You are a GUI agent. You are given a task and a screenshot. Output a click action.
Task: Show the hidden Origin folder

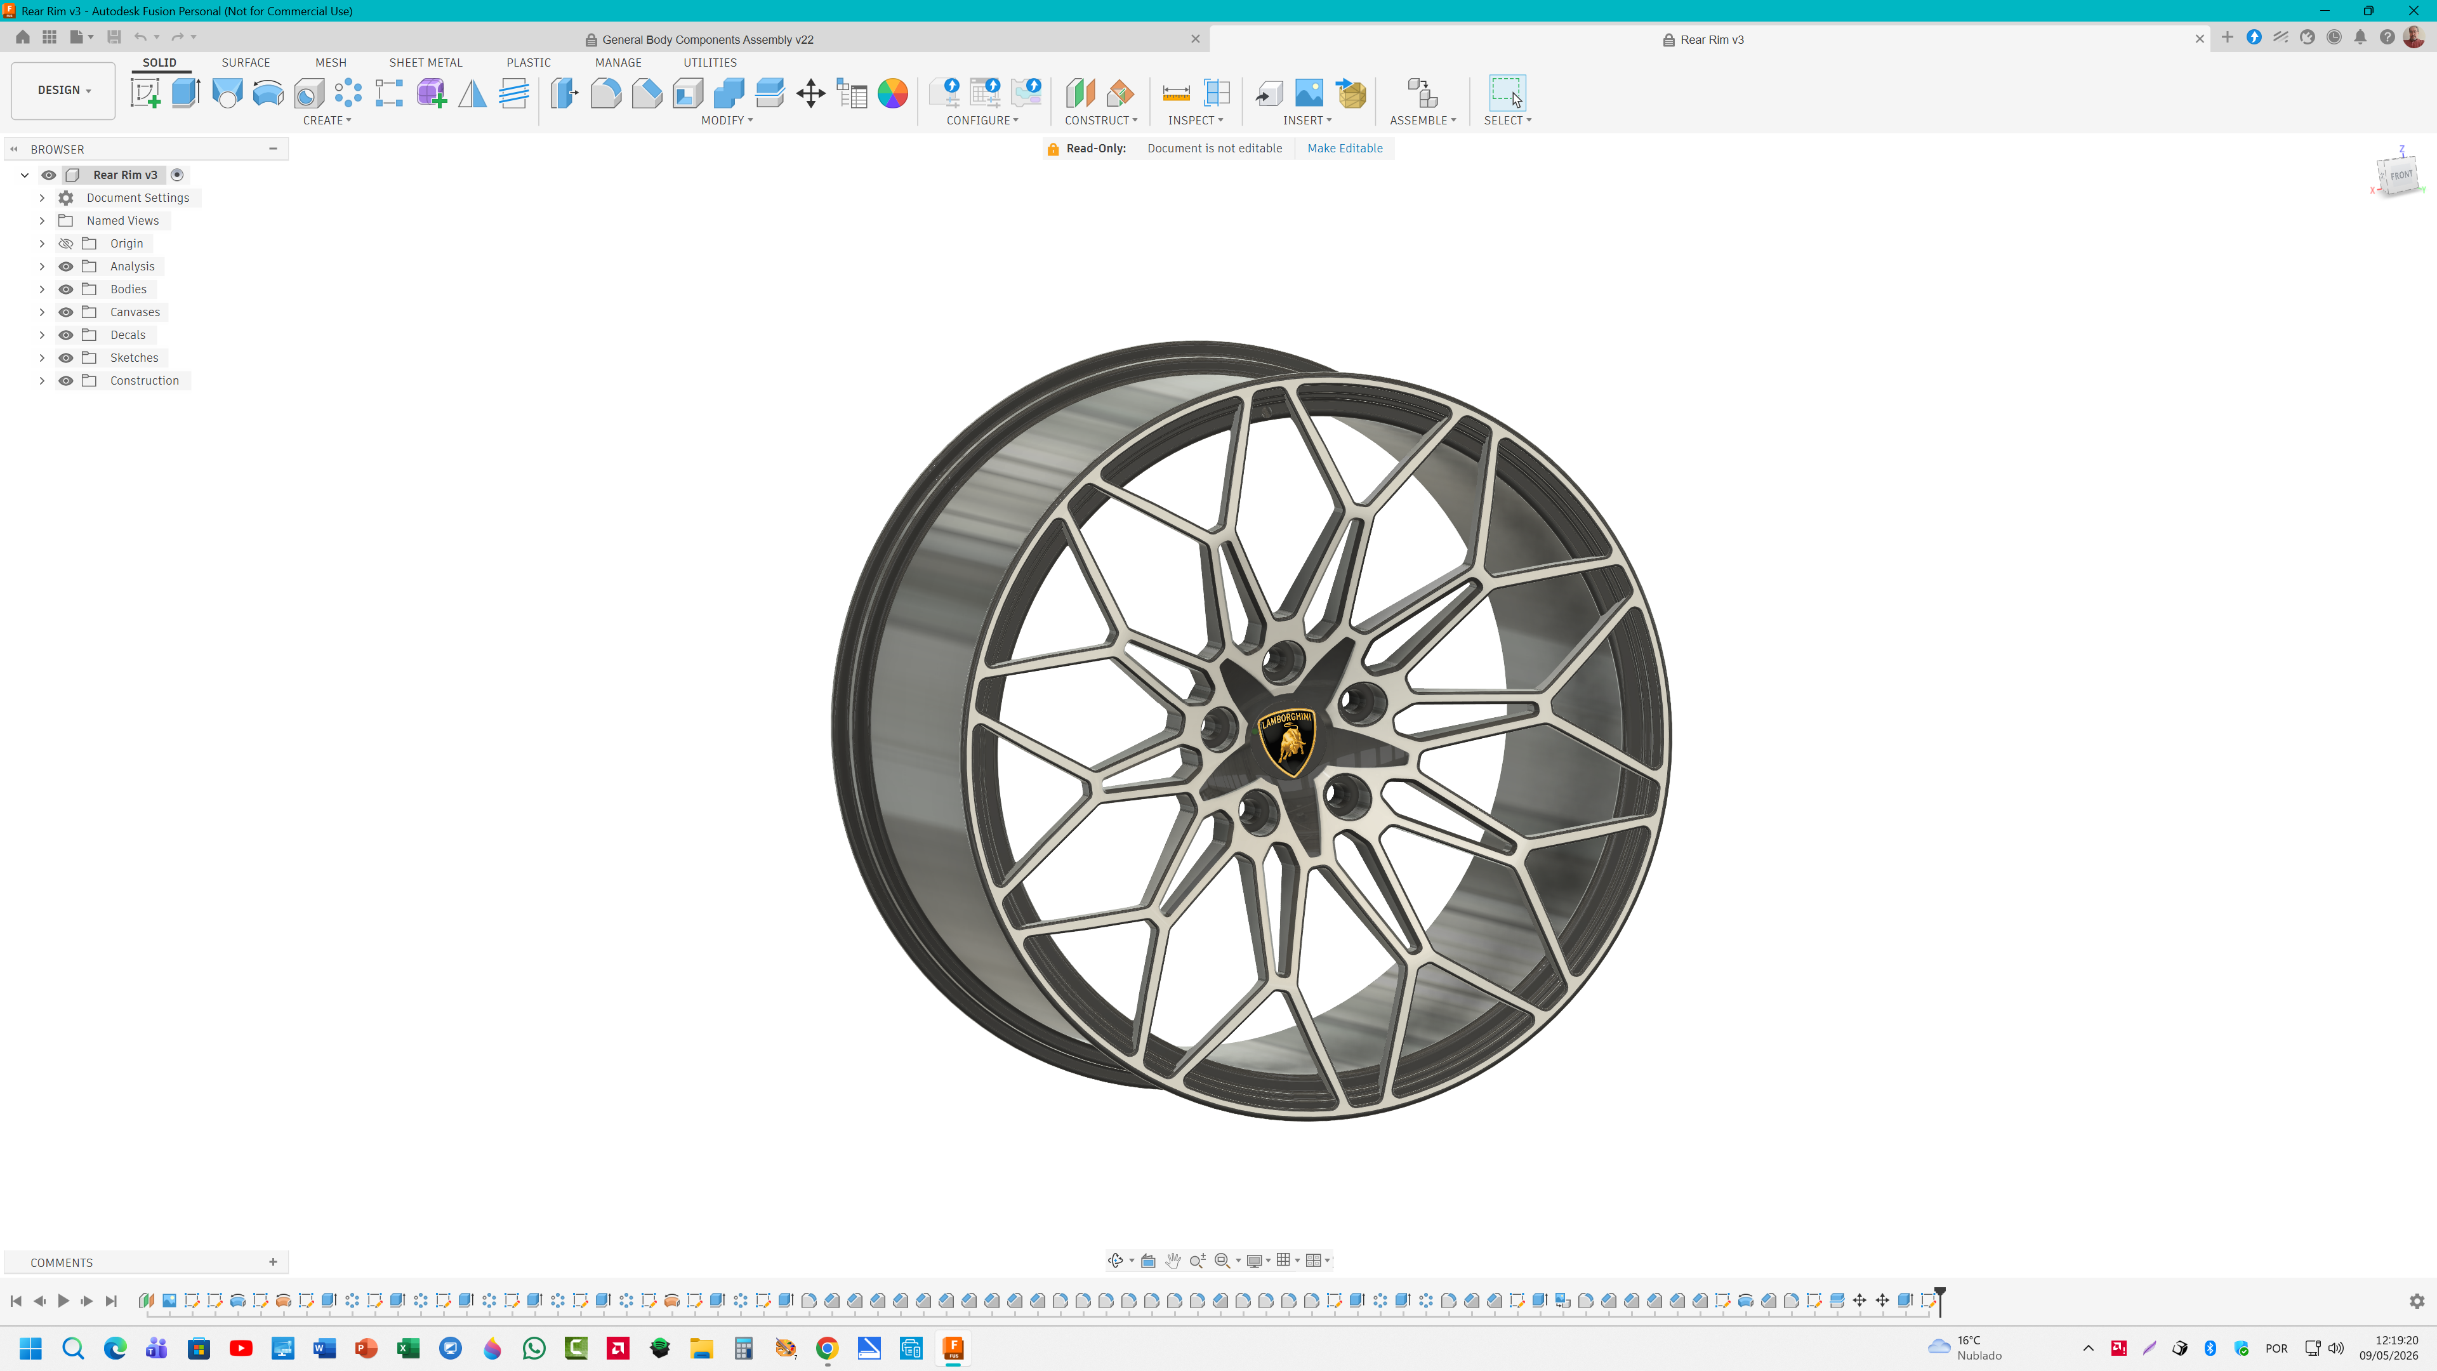(x=65, y=244)
